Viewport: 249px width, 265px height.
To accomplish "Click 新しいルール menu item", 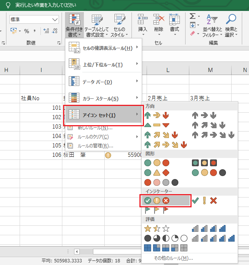I will [104, 128].
